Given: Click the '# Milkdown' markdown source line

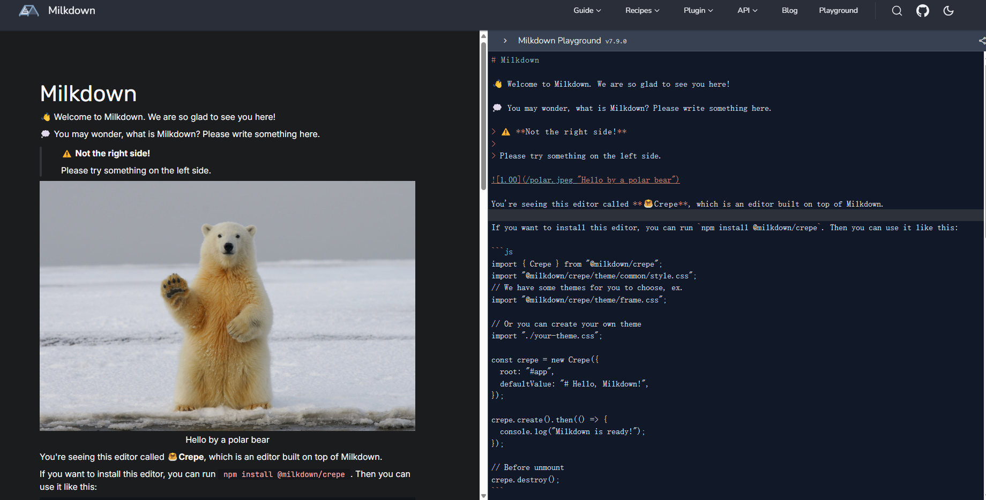Looking at the screenshot, I should coord(516,60).
